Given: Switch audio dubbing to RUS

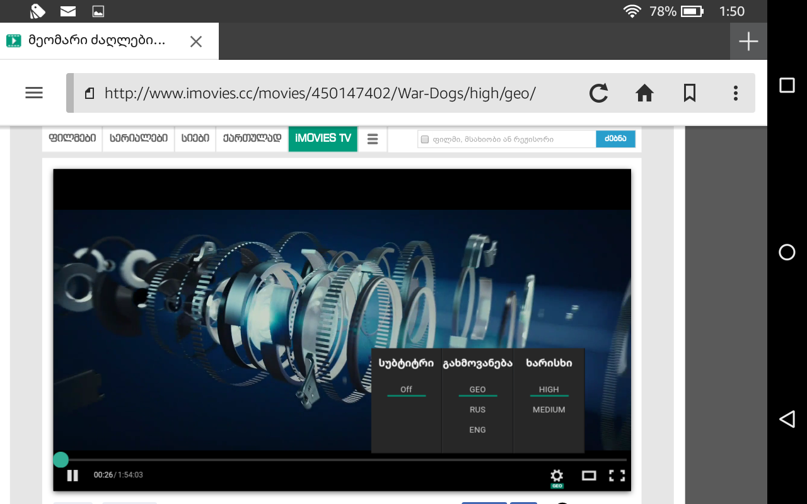Looking at the screenshot, I should pyautogui.click(x=478, y=409).
